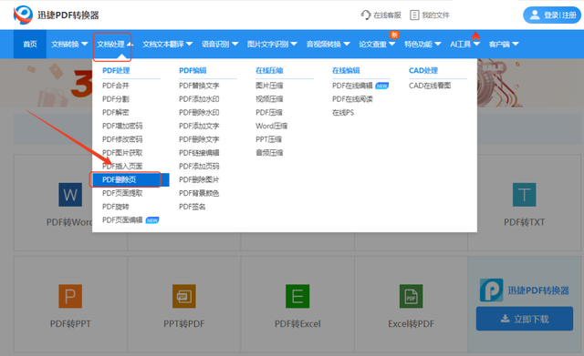Open 视频压缩 menu entry

pos(269,99)
